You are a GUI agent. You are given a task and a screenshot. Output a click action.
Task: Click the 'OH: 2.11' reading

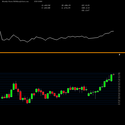coord(85,8)
